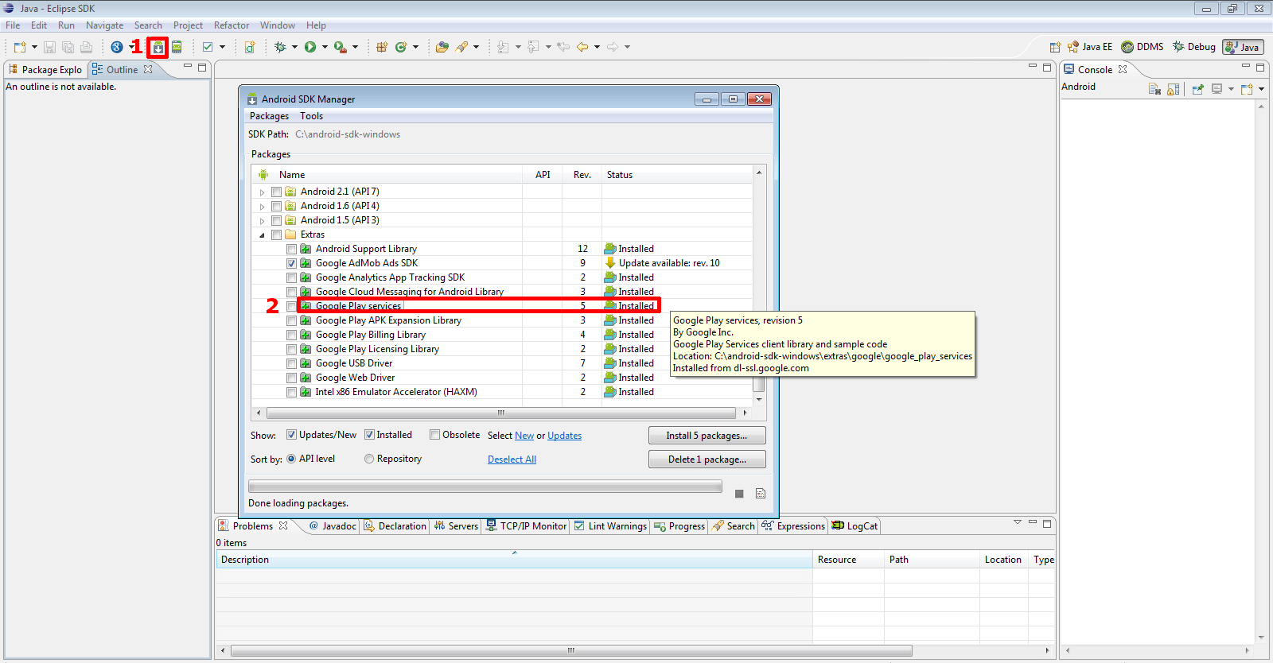This screenshot has height=663, width=1273.
Task: Click the Install 5 packages button
Action: click(707, 436)
